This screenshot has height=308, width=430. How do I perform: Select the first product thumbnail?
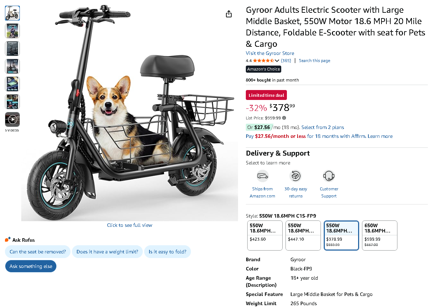click(12, 13)
